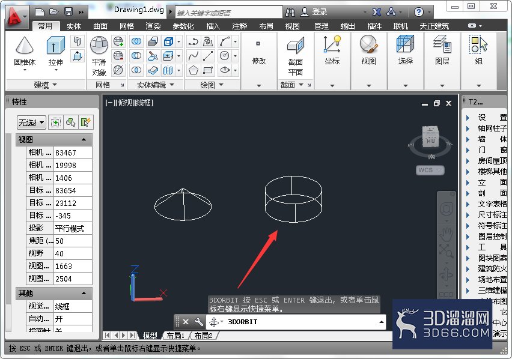
Task: Click the polygon draw tool icon
Action: point(194,70)
